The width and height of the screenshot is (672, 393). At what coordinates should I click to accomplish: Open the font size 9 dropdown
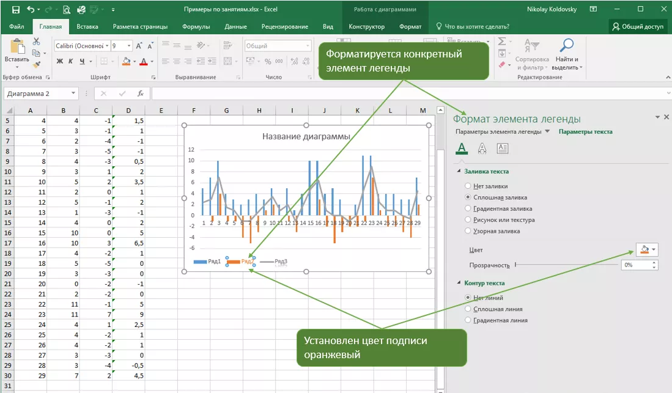pos(129,46)
